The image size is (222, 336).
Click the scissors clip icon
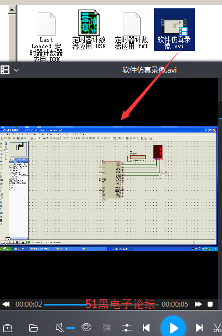[x=218, y=328]
